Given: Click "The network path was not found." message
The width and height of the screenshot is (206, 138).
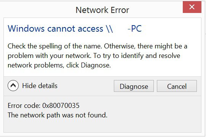Looking at the screenshot, I should click(x=57, y=115).
